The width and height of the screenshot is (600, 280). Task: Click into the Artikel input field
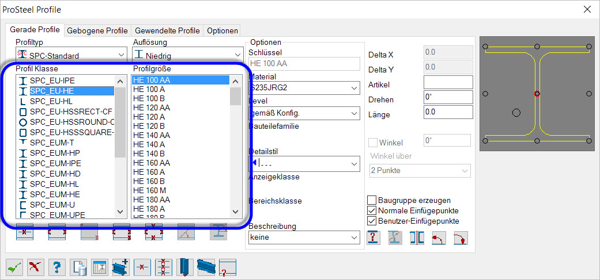point(448,82)
